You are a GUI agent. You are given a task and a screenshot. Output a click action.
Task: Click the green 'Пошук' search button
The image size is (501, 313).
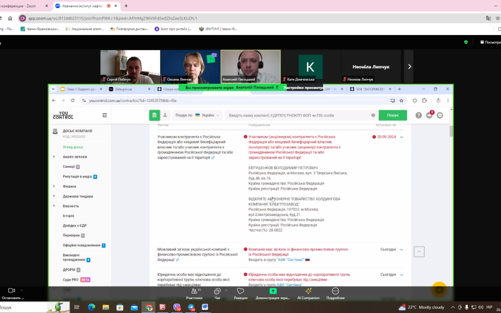pyautogui.click(x=393, y=115)
